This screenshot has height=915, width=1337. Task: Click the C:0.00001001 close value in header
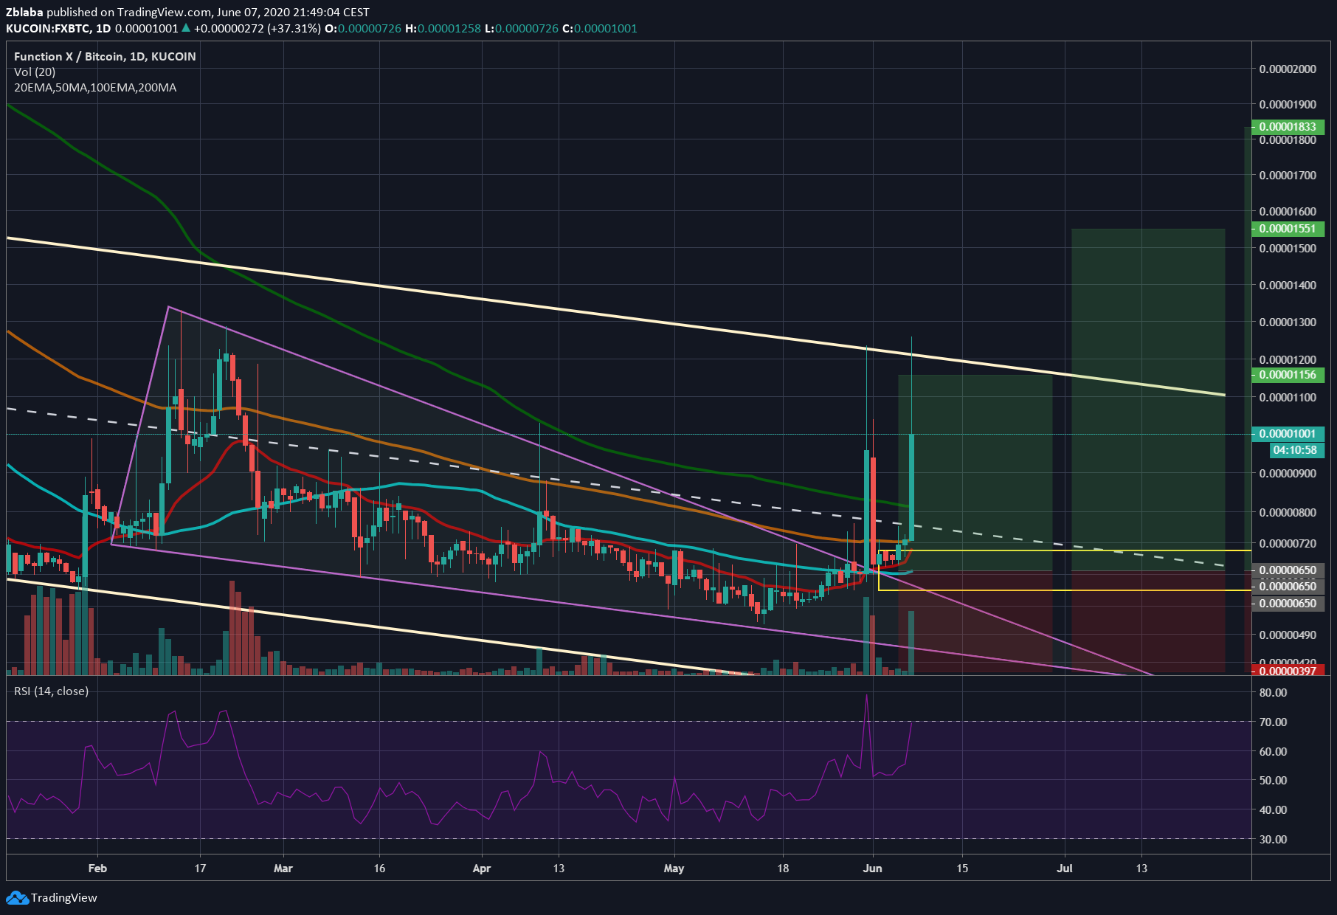click(600, 28)
